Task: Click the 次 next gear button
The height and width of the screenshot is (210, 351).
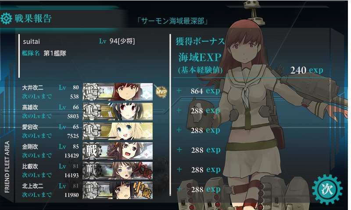Action: 327,189
